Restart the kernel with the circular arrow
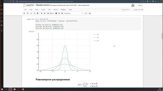Image resolution: width=163 pixels, height=91 pixels. coord(59,13)
